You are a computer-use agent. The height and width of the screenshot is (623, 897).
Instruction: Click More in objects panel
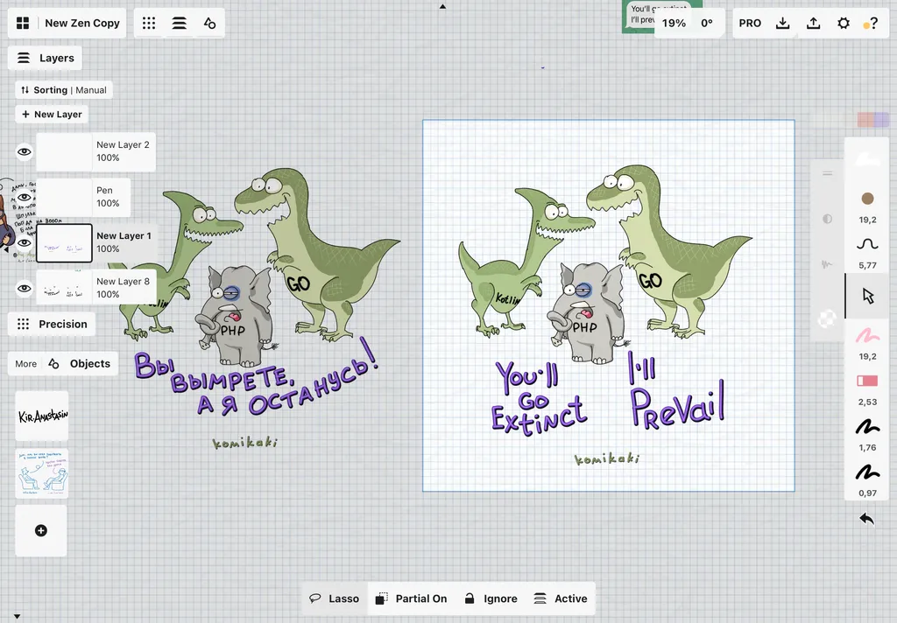coord(25,363)
